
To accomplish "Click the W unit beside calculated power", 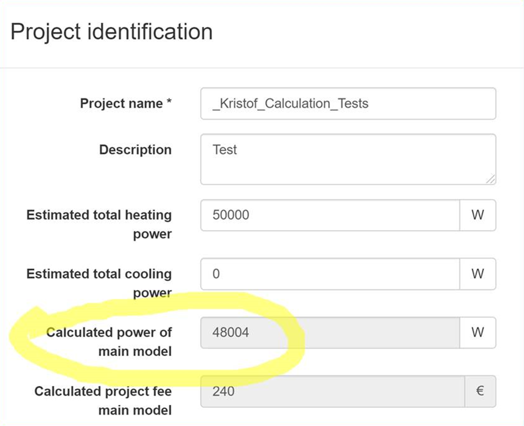I will [478, 333].
